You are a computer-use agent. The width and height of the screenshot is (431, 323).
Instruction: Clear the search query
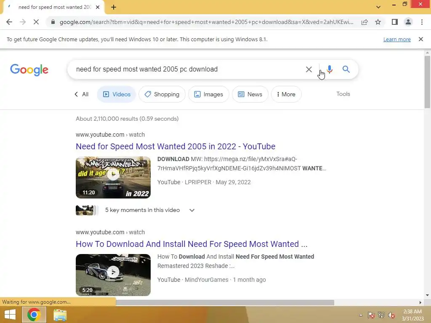[309, 69]
